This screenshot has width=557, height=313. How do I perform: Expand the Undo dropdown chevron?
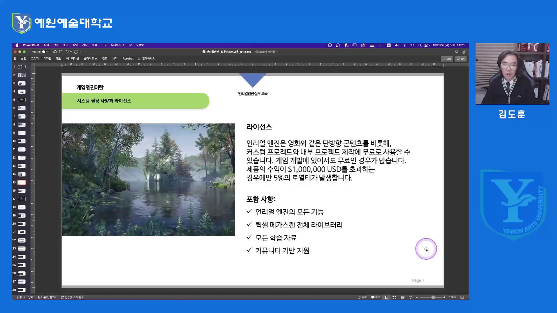coord(71,52)
